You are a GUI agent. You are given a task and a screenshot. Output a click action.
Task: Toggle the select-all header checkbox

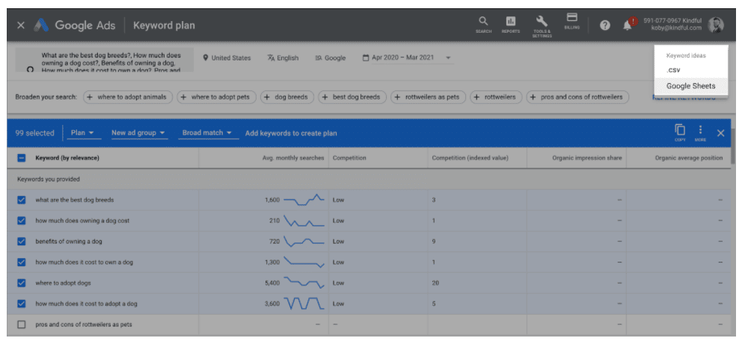pos(21,158)
